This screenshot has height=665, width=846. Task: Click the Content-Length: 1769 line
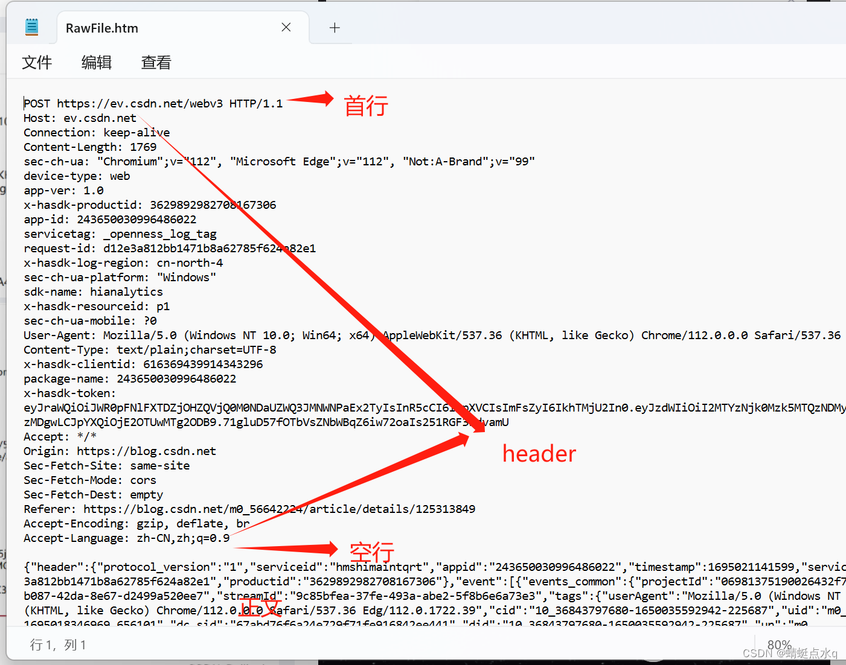[x=90, y=147]
